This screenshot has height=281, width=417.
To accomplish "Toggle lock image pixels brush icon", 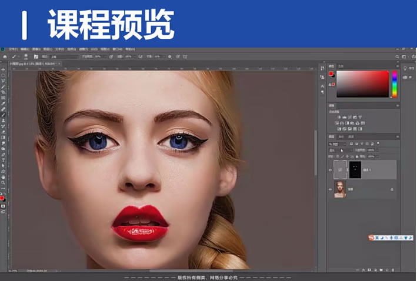I will pyautogui.click(x=342, y=156).
